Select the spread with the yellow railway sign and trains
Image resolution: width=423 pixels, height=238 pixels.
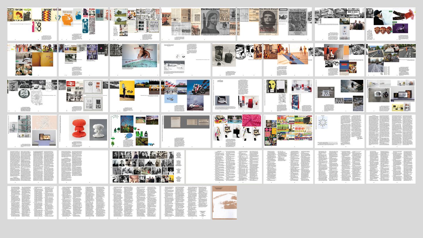click(135, 95)
